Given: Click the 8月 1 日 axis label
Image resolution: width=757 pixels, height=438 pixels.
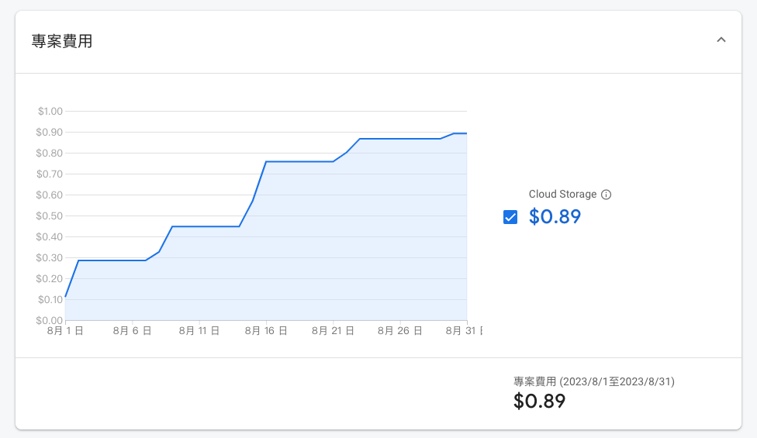Looking at the screenshot, I should [66, 331].
